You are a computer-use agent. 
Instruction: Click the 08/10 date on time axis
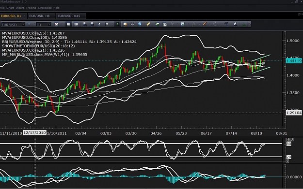[256, 133]
